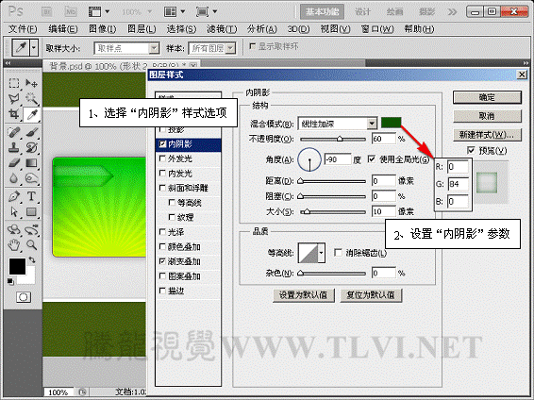Toggle the 预览 preview checkbox
This screenshot has width=534, height=400.
(x=471, y=150)
